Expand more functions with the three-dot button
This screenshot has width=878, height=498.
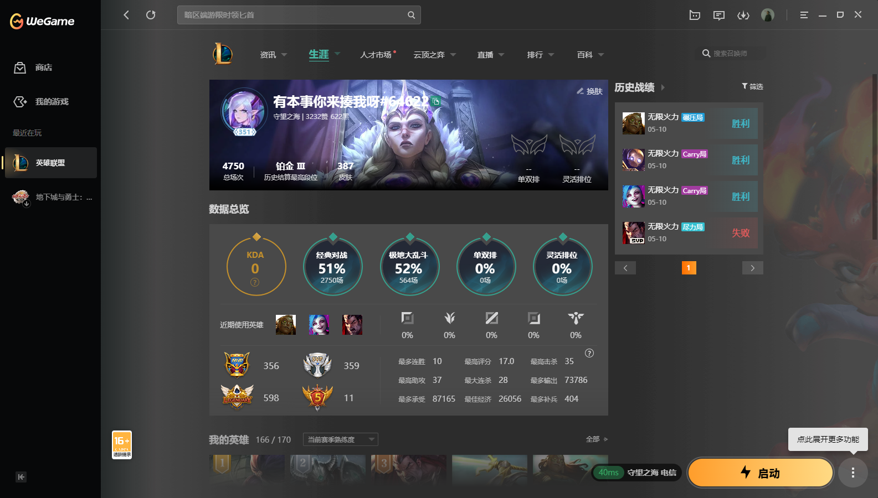click(x=853, y=473)
